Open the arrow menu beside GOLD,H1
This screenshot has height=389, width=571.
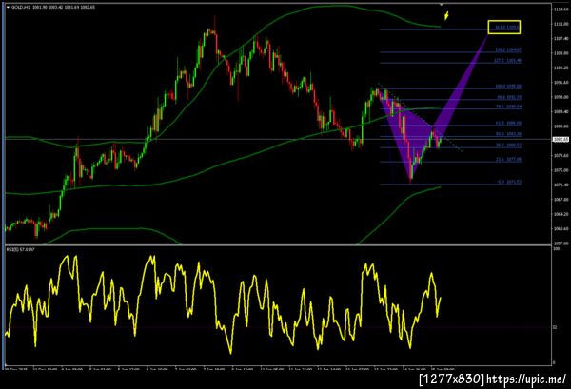[8, 7]
